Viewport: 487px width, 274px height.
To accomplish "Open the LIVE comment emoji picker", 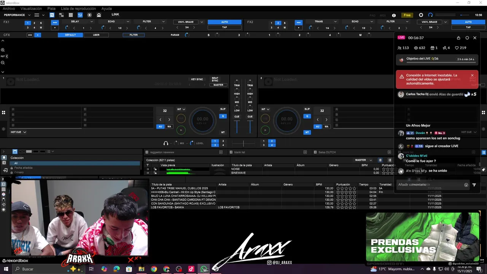I will pyautogui.click(x=466, y=185).
